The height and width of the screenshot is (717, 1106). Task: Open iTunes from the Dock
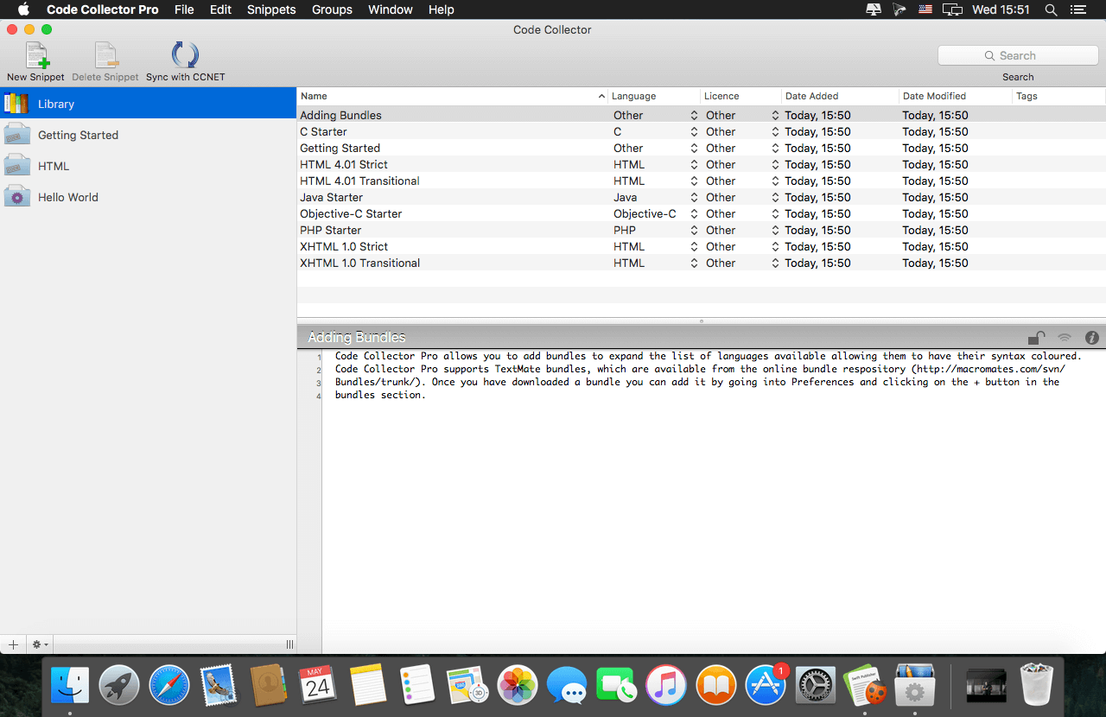(666, 686)
